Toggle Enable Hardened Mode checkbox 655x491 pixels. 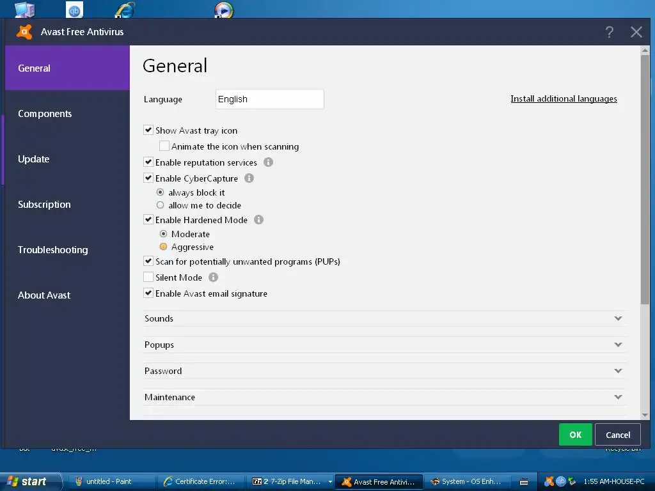(148, 219)
